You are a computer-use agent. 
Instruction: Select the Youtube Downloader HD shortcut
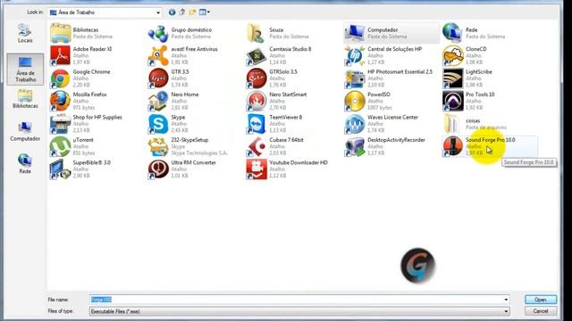coord(288,169)
